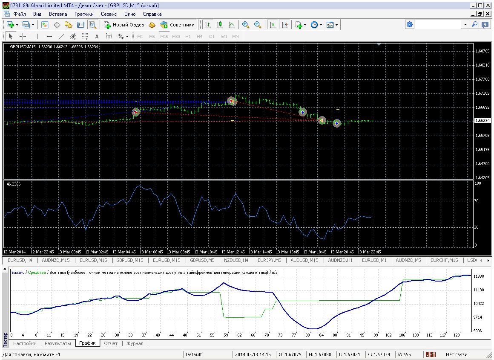Switch chart to candlestick display
The image size is (494, 360).
click(220, 25)
